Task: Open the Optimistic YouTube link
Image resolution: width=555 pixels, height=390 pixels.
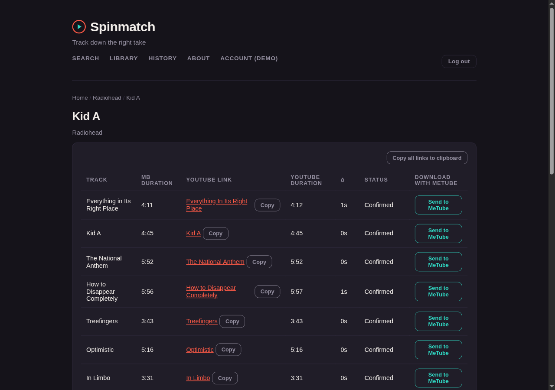Action: (x=200, y=350)
